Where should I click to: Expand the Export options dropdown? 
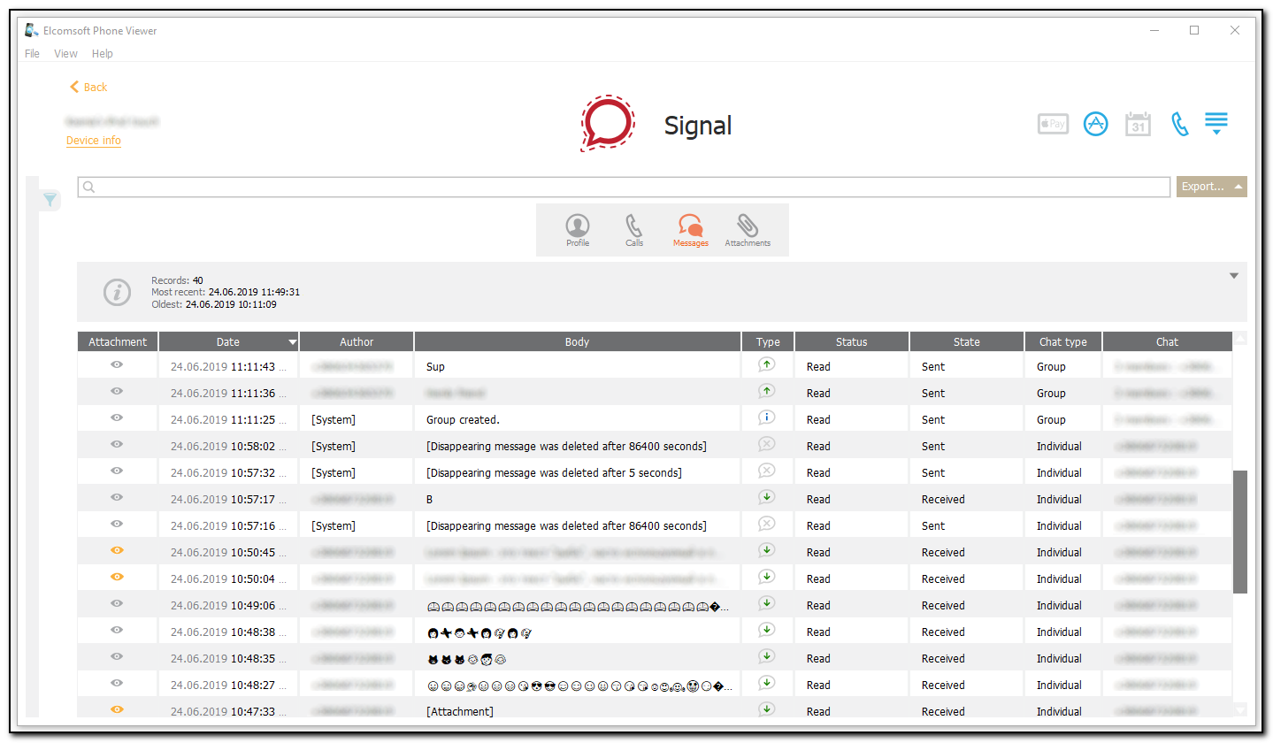[1210, 187]
